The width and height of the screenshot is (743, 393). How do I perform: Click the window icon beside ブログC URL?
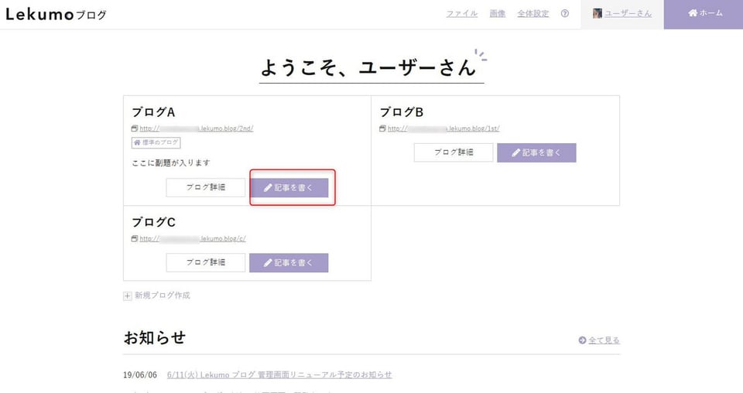tap(135, 238)
